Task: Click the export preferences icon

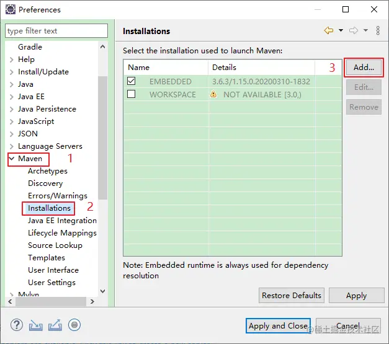Action: tap(55, 325)
